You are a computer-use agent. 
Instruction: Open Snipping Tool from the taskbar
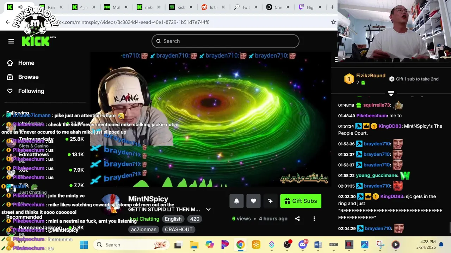click(x=380, y=245)
